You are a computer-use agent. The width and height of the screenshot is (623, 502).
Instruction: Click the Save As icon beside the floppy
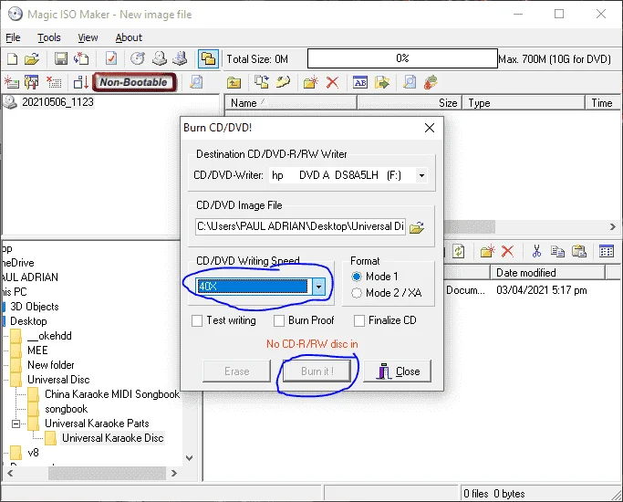81,58
